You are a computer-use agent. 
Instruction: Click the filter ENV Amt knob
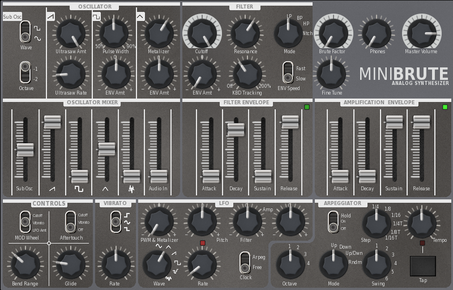pyautogui.click(x=202, y=74)
